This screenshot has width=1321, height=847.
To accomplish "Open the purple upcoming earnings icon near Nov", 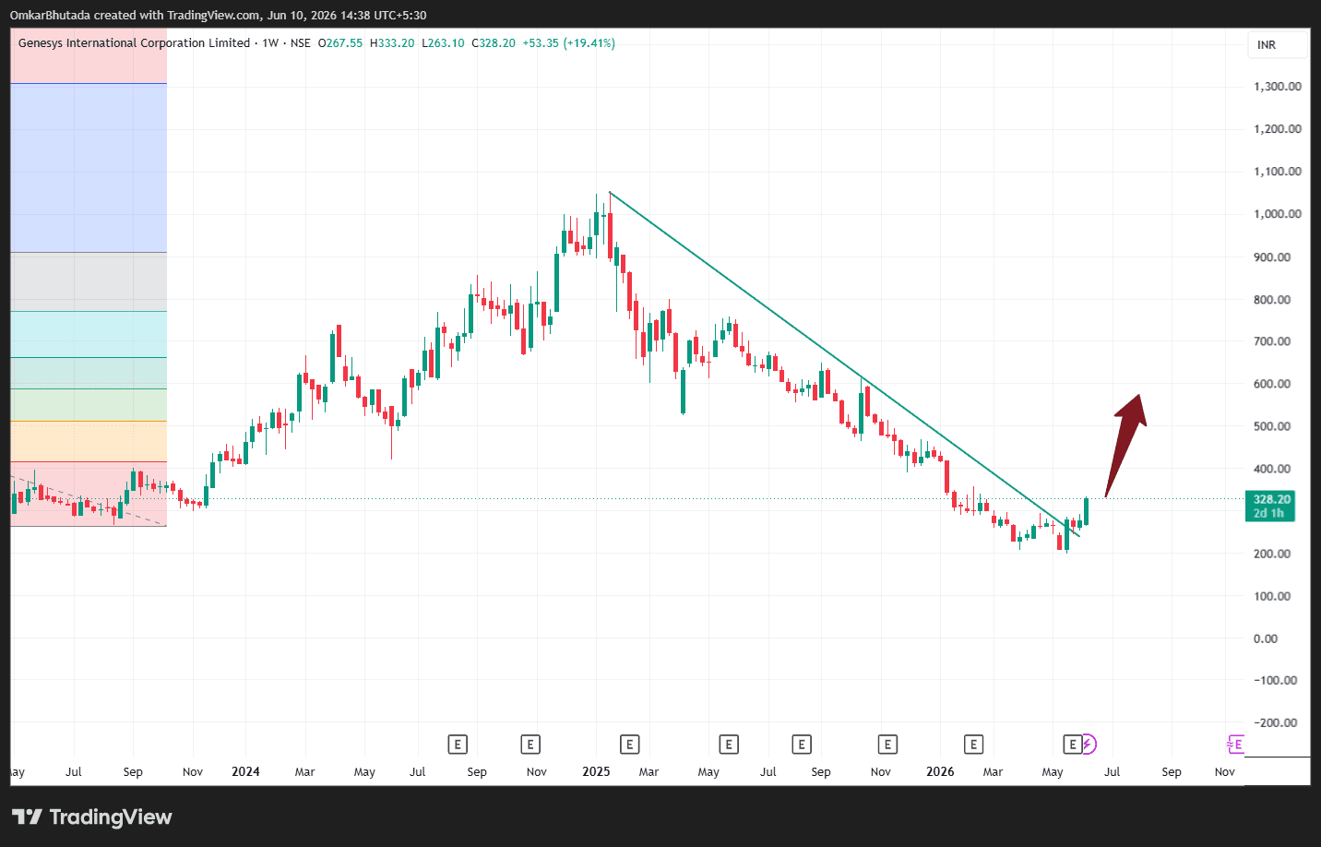I will pyautogui.click(x=1235, y=744).
